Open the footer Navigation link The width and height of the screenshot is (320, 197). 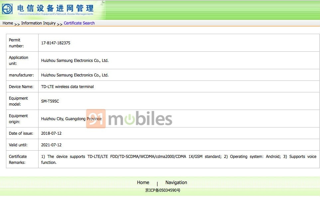176,182
